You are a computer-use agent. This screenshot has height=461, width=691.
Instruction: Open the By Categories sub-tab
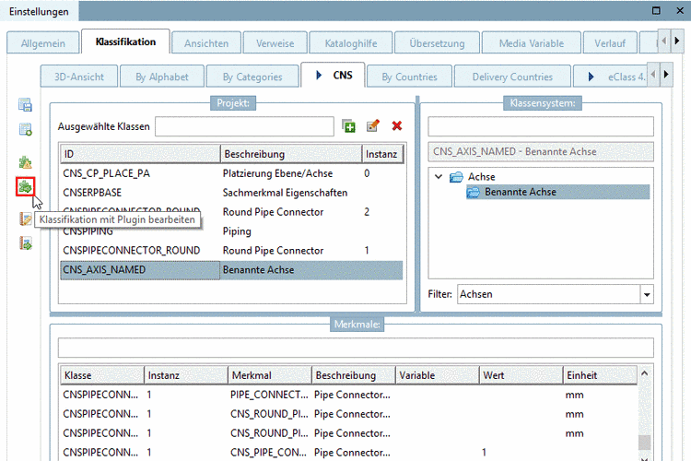click(252, 77)
